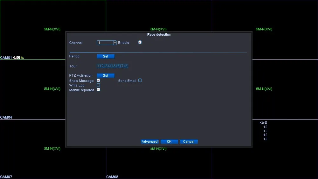Check the Send Email checkbox
318x179 pixels.
[140, 80]
